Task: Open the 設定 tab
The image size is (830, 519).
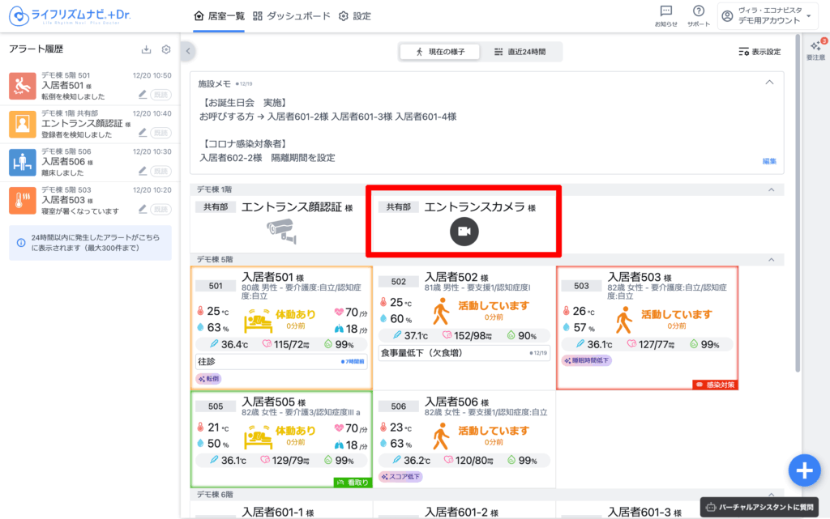Action: click(x=354, y=16)
